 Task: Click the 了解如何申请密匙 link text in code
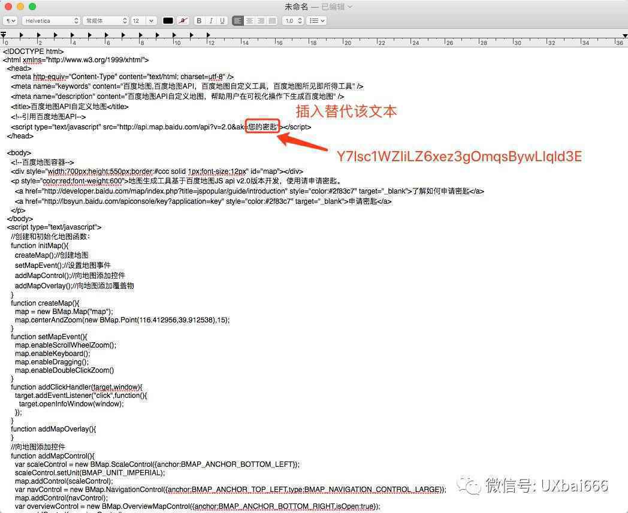click(440, 191)
